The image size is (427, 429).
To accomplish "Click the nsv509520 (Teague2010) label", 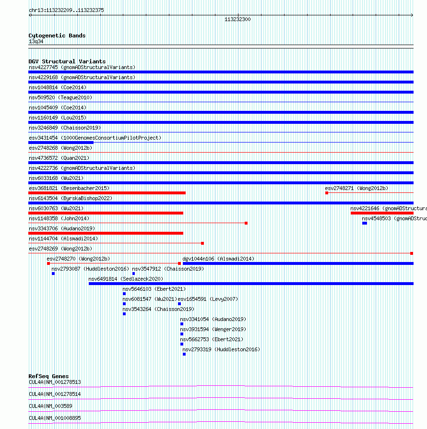I will 60,98.
